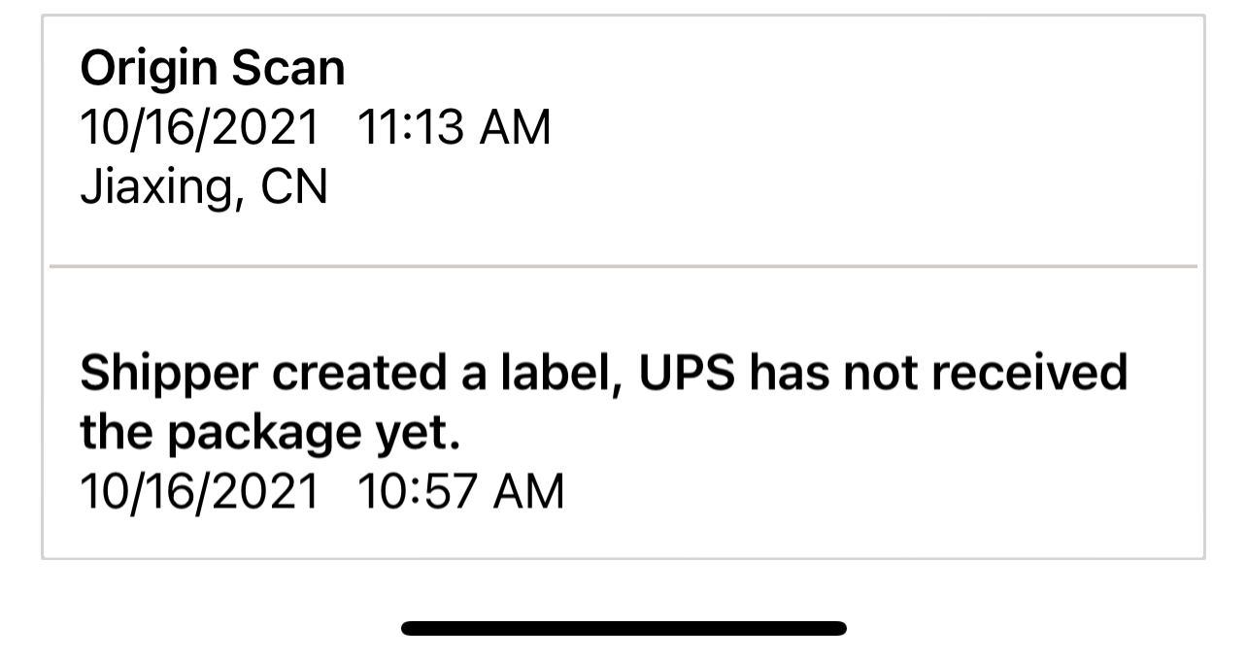
Task: Tap the 10/16/2021 label creation date
Action: click(199, 492)
